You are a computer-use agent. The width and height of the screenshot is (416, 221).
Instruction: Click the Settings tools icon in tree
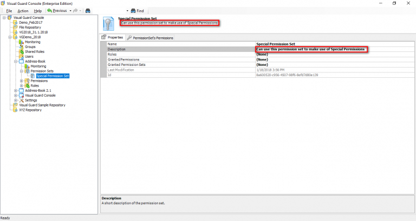pyautogui.click(x=21, y=101)
